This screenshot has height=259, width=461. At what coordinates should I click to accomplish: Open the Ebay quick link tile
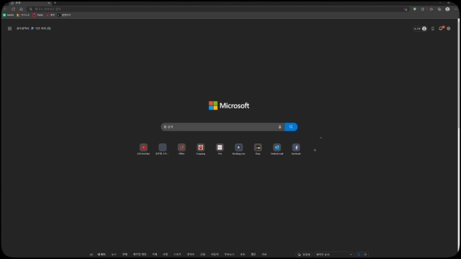click(x=258, y=149)
